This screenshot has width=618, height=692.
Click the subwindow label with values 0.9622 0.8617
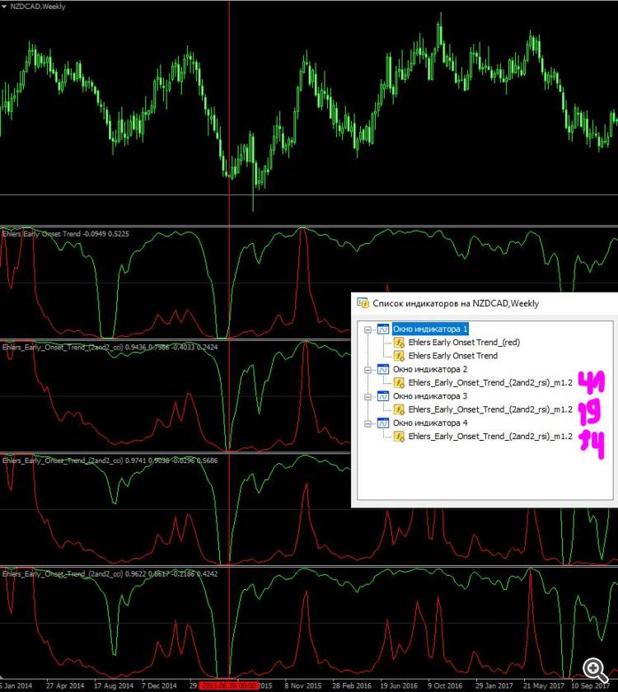[x=110, y=574]
